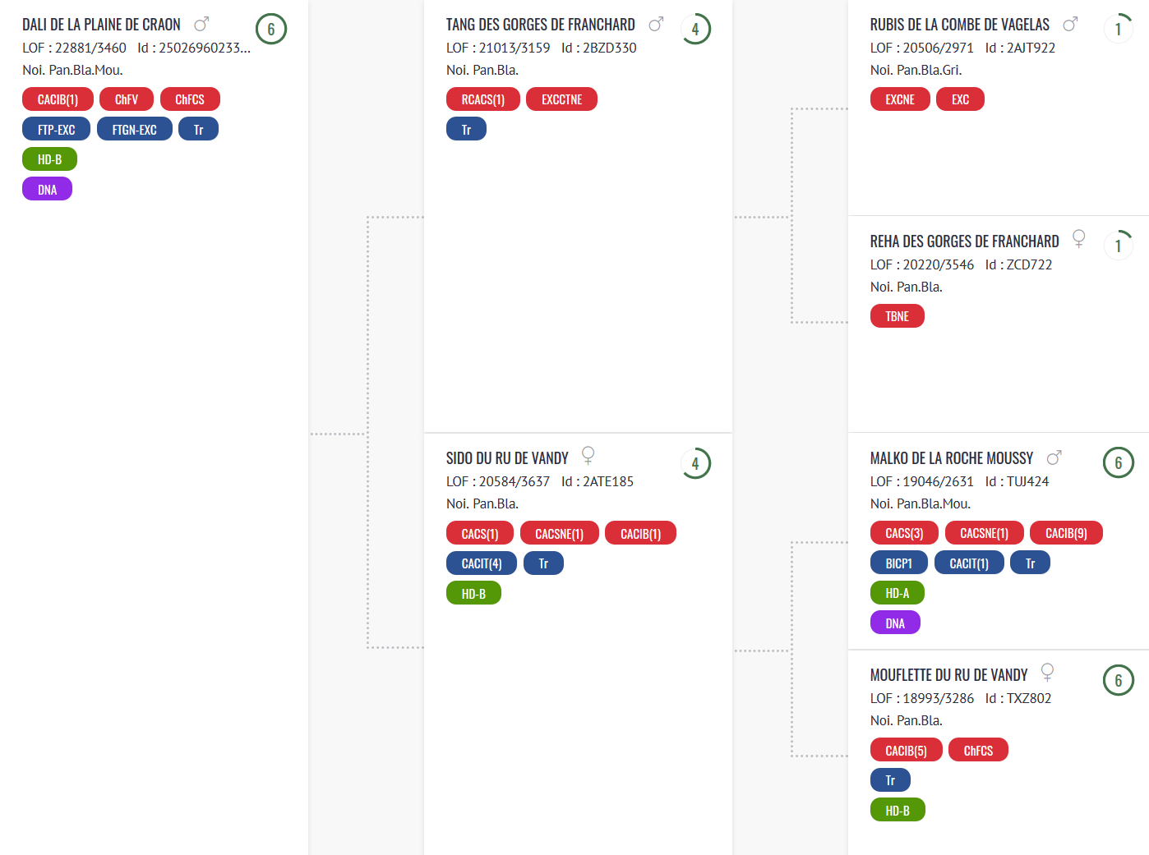Select the CACIT(4) badge on Sido's card

pyautogui.click(x=482, y=563)
